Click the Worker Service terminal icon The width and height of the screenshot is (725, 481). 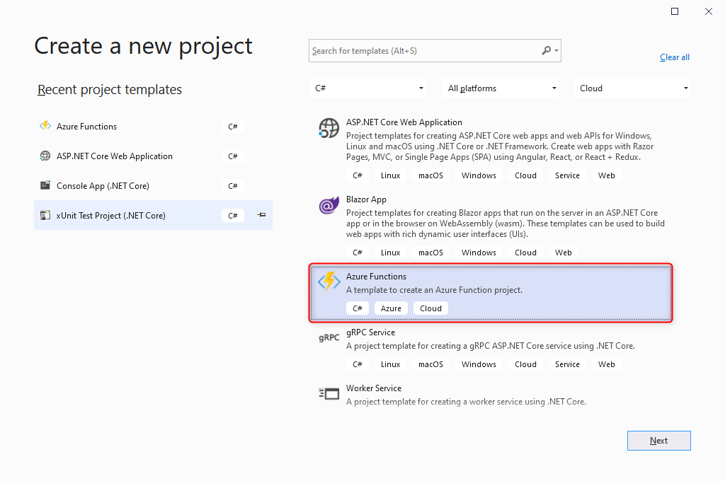[x=329, y=393]
